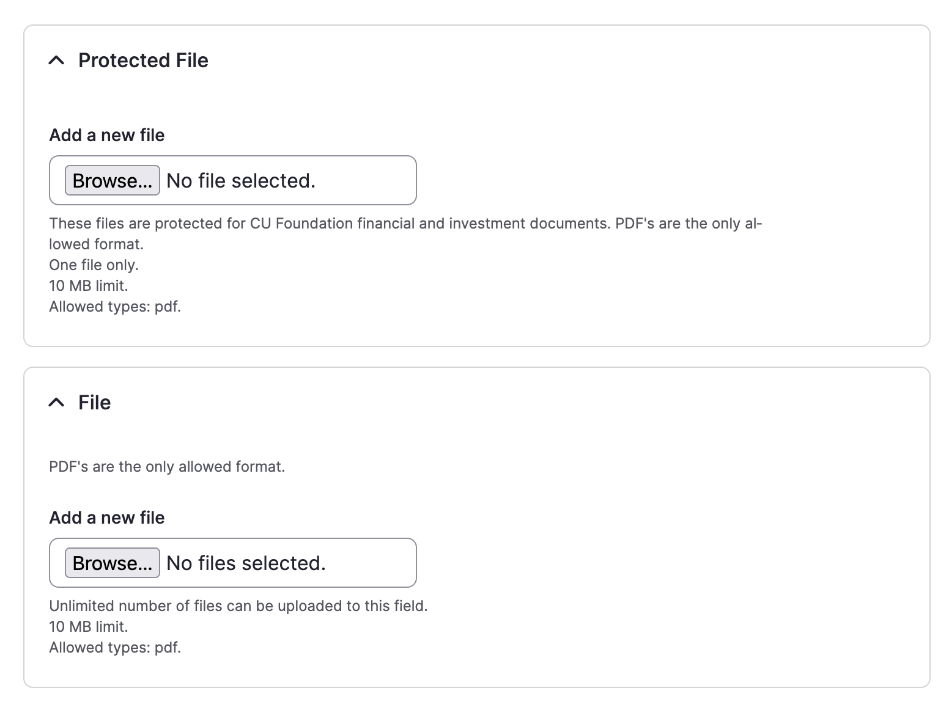Collapse the File section chevron
The height and width of the screenshot is (710, 949).
[x=56, y=403]
